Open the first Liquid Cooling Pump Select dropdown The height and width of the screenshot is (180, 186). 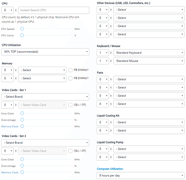tap(149, 149)
